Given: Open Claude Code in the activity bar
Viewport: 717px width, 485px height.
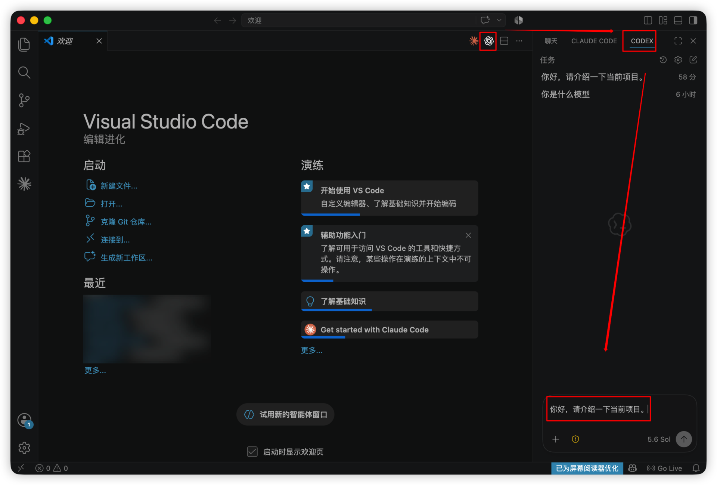Looking at the screenshot, I should (24, 184).
